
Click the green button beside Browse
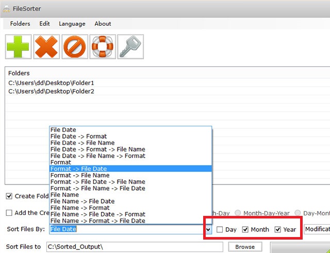[x=300, y=248]
